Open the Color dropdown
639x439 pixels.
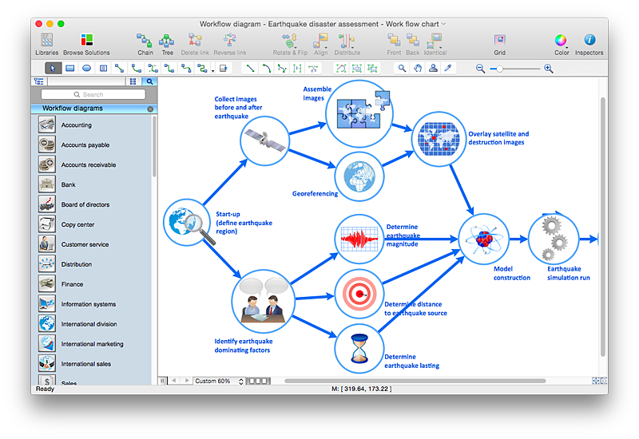point(562,45)
